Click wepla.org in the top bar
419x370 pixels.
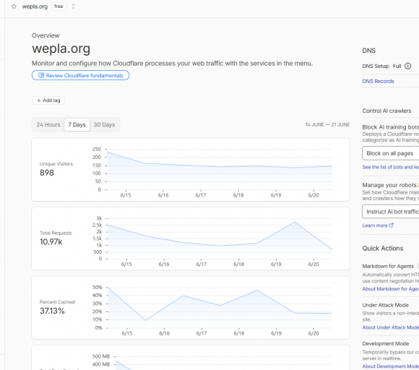click(x=35, y=7)
